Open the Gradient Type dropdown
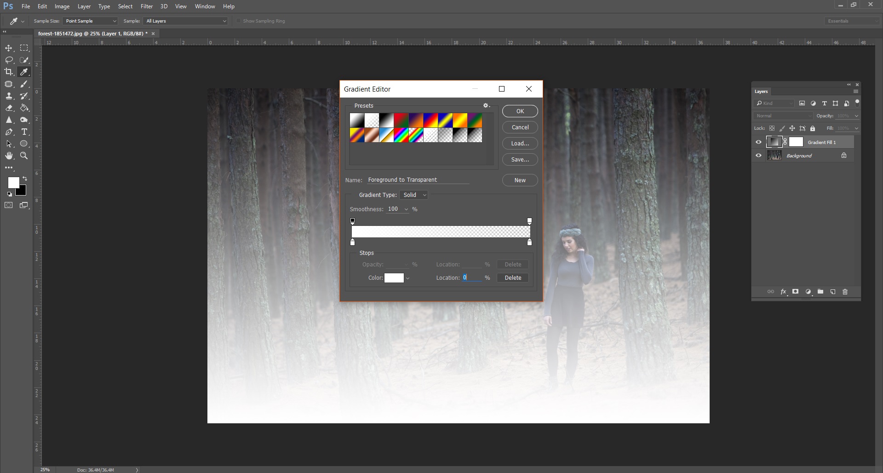Screen dimensions: 883x473 [x=413, y=195]
